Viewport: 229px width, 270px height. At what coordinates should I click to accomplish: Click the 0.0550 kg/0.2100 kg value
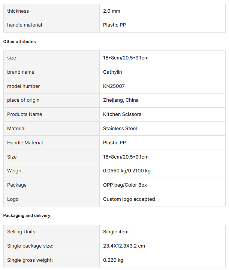point(127,171)
